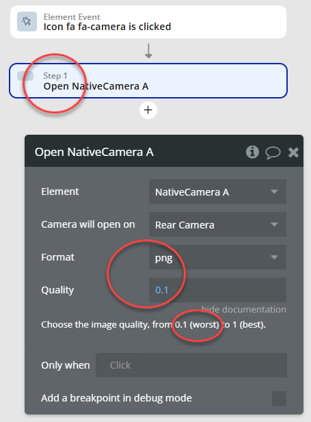Open the info documentation icon
This screenshot has height=422, width=311.
252,152
